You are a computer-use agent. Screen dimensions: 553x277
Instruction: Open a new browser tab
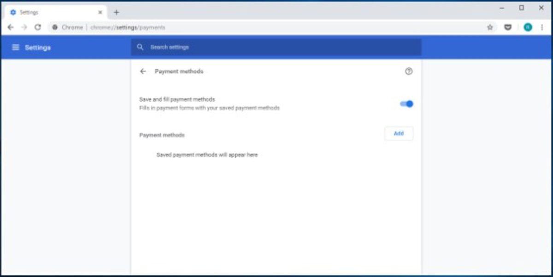(x=116, y=12)
